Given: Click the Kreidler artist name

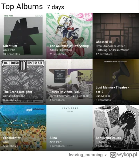Looking at the screenshot, I should [x=101, y=142].
